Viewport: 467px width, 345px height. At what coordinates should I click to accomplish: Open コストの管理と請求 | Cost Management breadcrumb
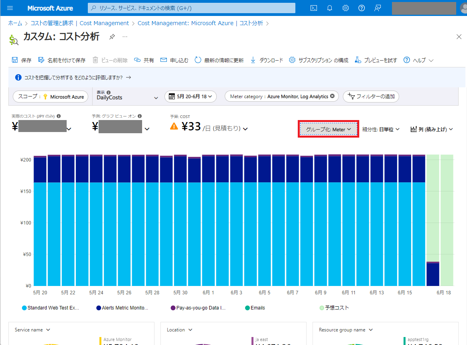(80, 23)
